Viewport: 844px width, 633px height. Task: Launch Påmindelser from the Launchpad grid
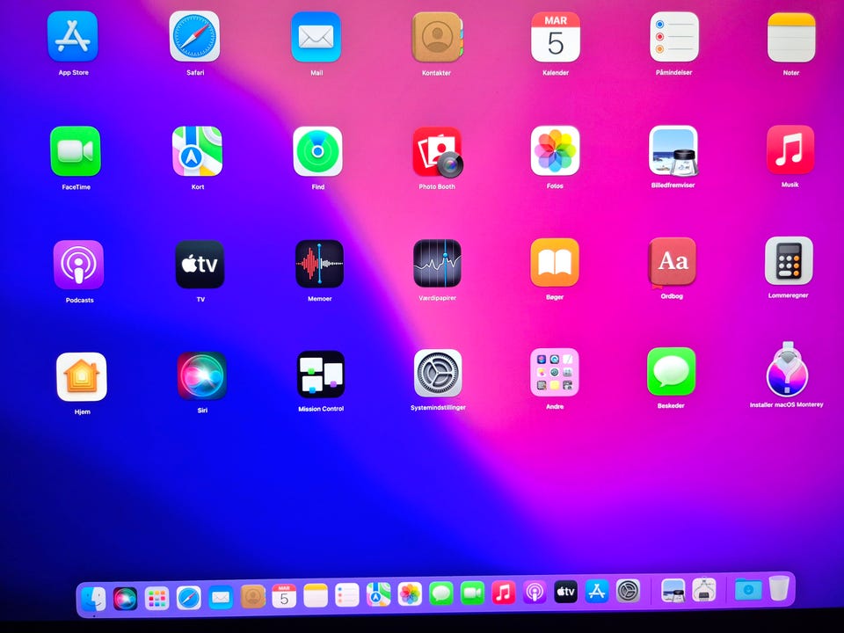coord(674,37)
